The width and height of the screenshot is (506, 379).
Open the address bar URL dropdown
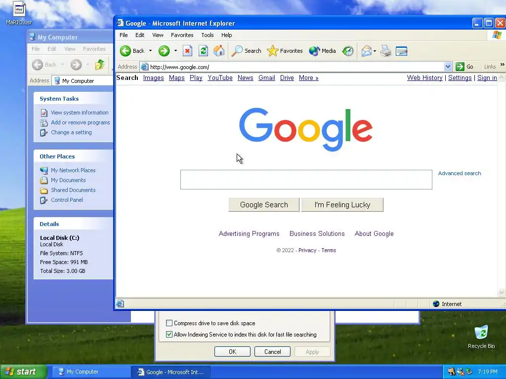448,67
